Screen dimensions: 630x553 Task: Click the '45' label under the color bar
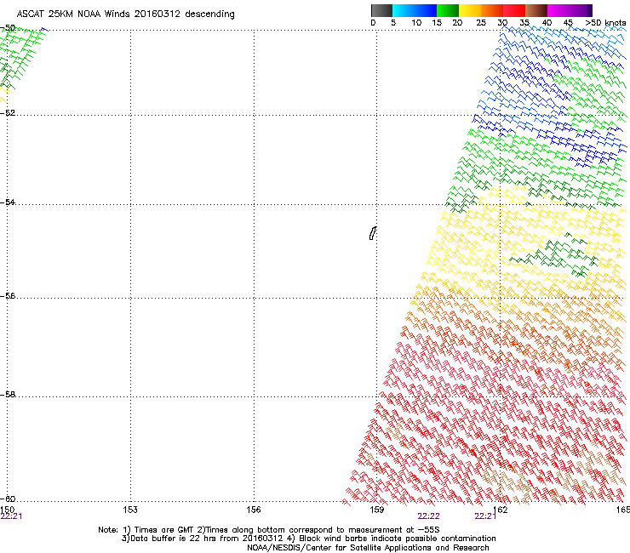point(568,23)
